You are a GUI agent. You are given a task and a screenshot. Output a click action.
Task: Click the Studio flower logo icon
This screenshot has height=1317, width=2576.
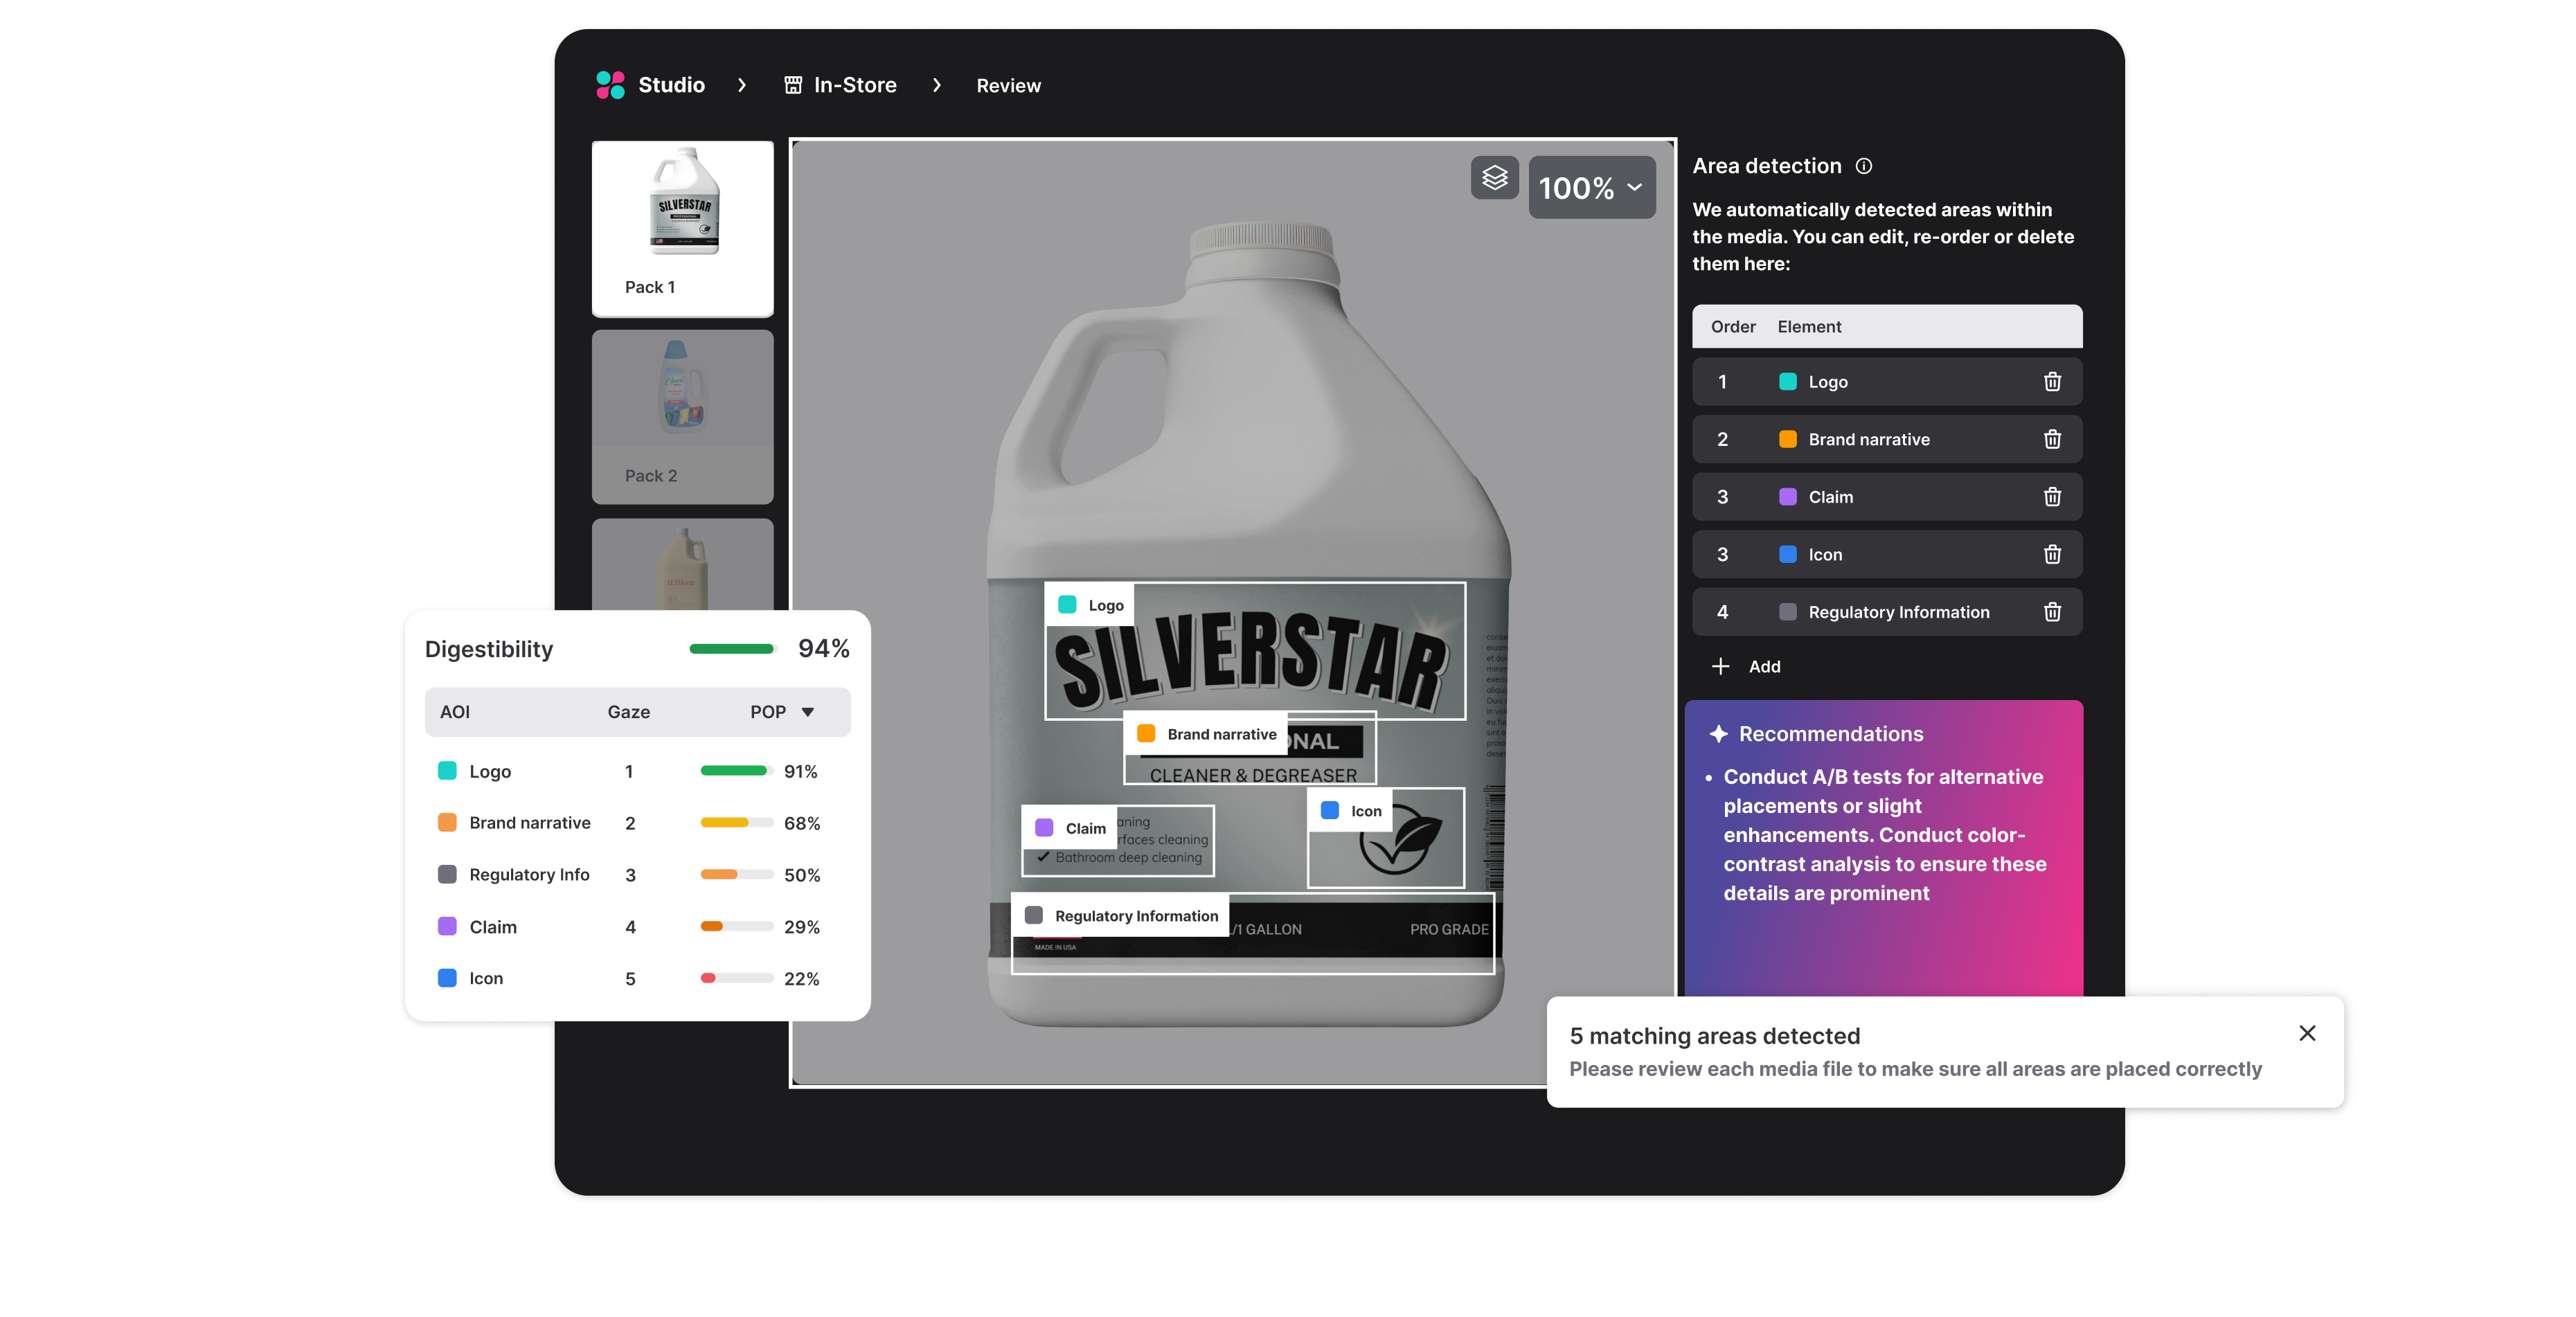point(610,85)
